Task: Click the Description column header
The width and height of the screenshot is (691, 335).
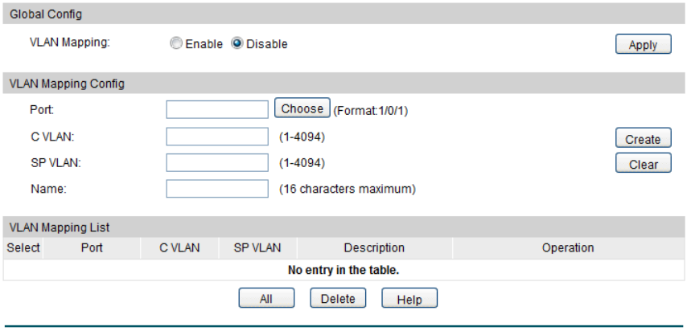Action: click(x=374, y=248)
